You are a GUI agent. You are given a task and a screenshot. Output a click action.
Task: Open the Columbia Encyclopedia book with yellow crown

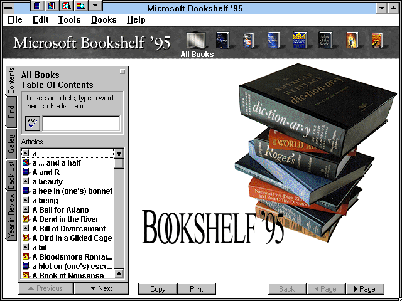point(300,40)
